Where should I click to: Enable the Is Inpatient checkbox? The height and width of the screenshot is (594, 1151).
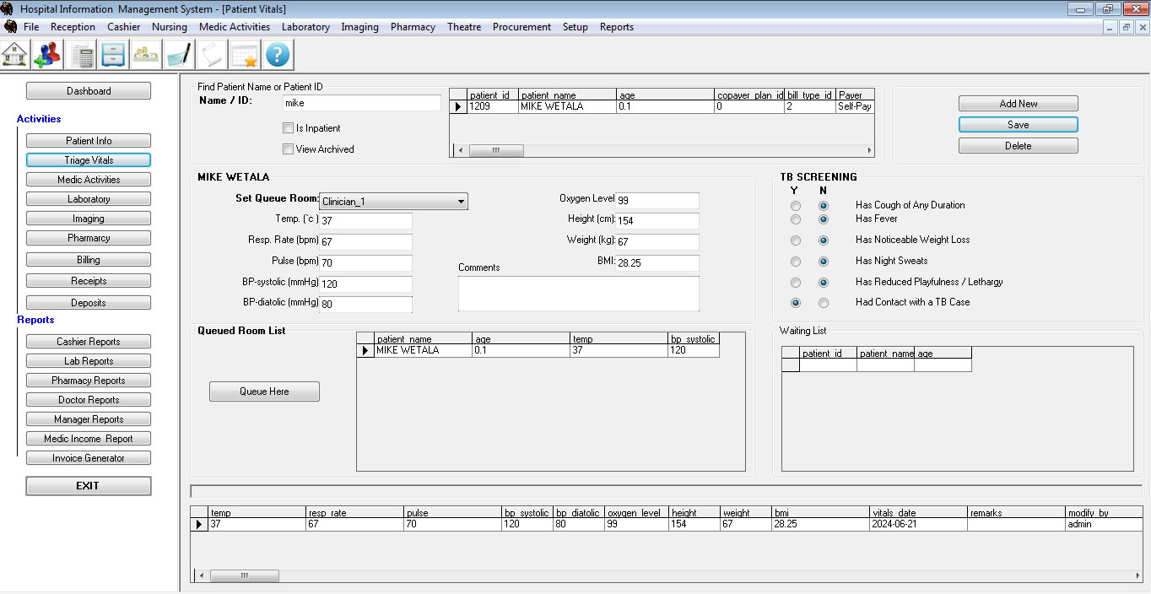tap(288, 128)
